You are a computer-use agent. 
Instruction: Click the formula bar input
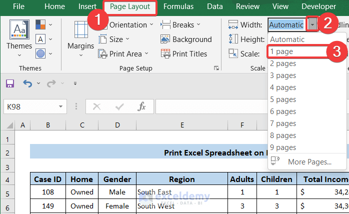point(250,106)
